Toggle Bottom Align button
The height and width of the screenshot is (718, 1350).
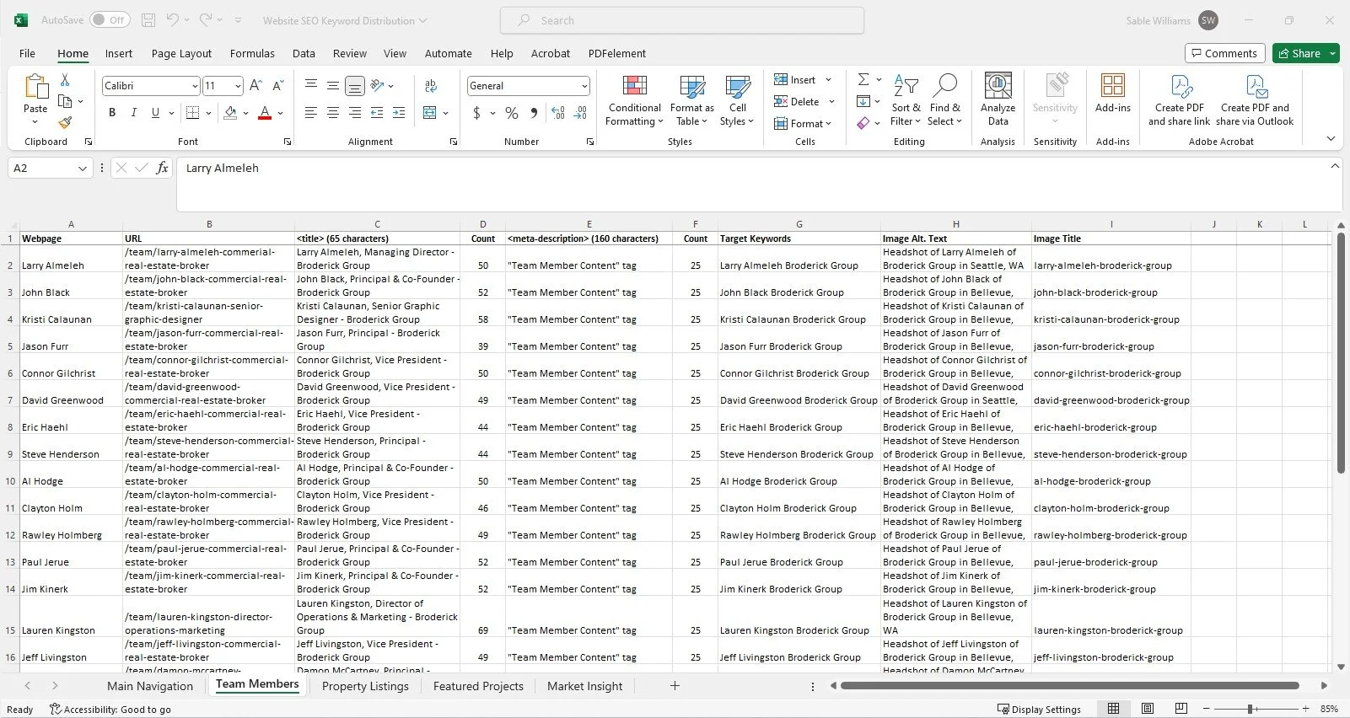[x=355, y=85]
